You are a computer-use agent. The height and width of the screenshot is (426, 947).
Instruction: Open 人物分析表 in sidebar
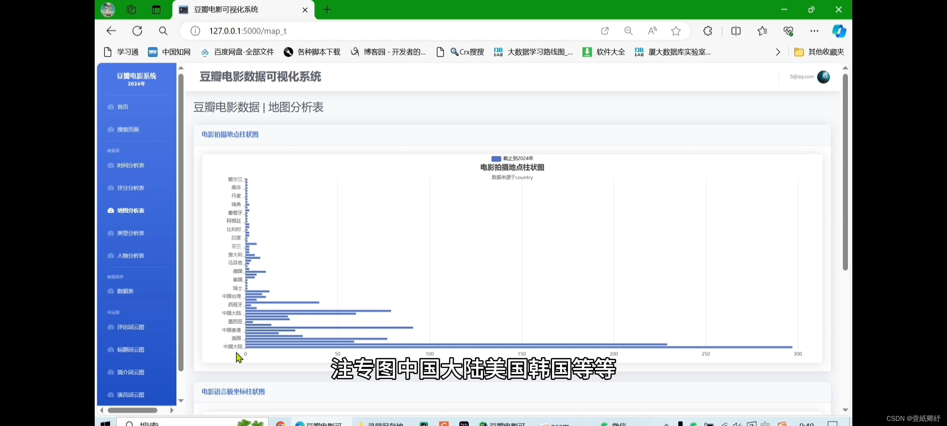tap(126, 256)
